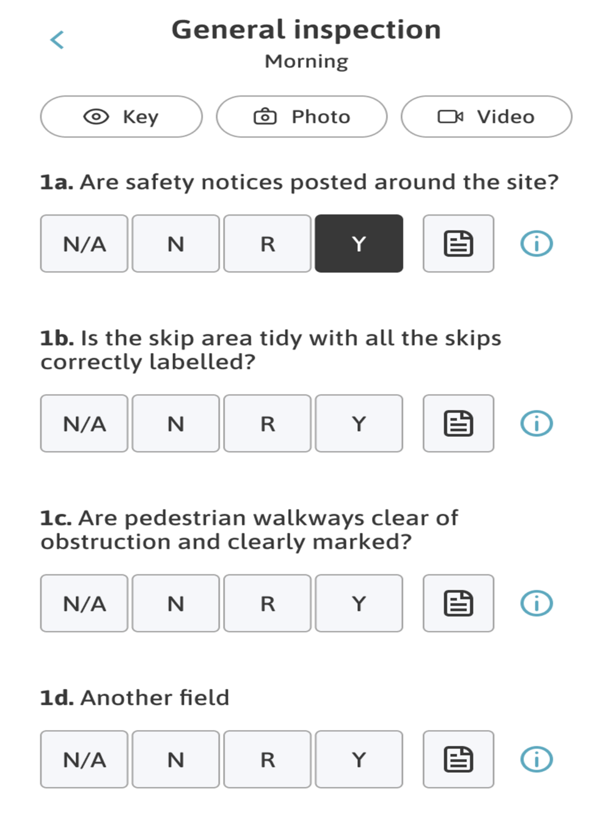Answer Y for skip area question 1b
Screen dimensions: 611x815
tap(359, 423)
